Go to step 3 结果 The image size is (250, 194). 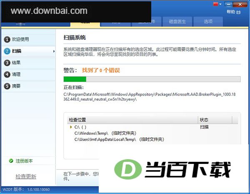29,63
